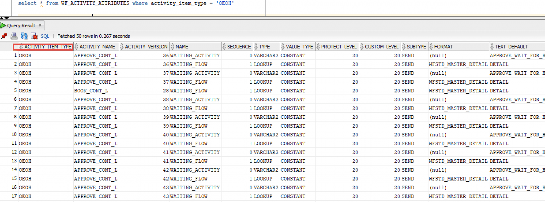This screenshot has height=202, width=545.
Task: Click DETAIL text default cell in row 9
Action: 517,126
